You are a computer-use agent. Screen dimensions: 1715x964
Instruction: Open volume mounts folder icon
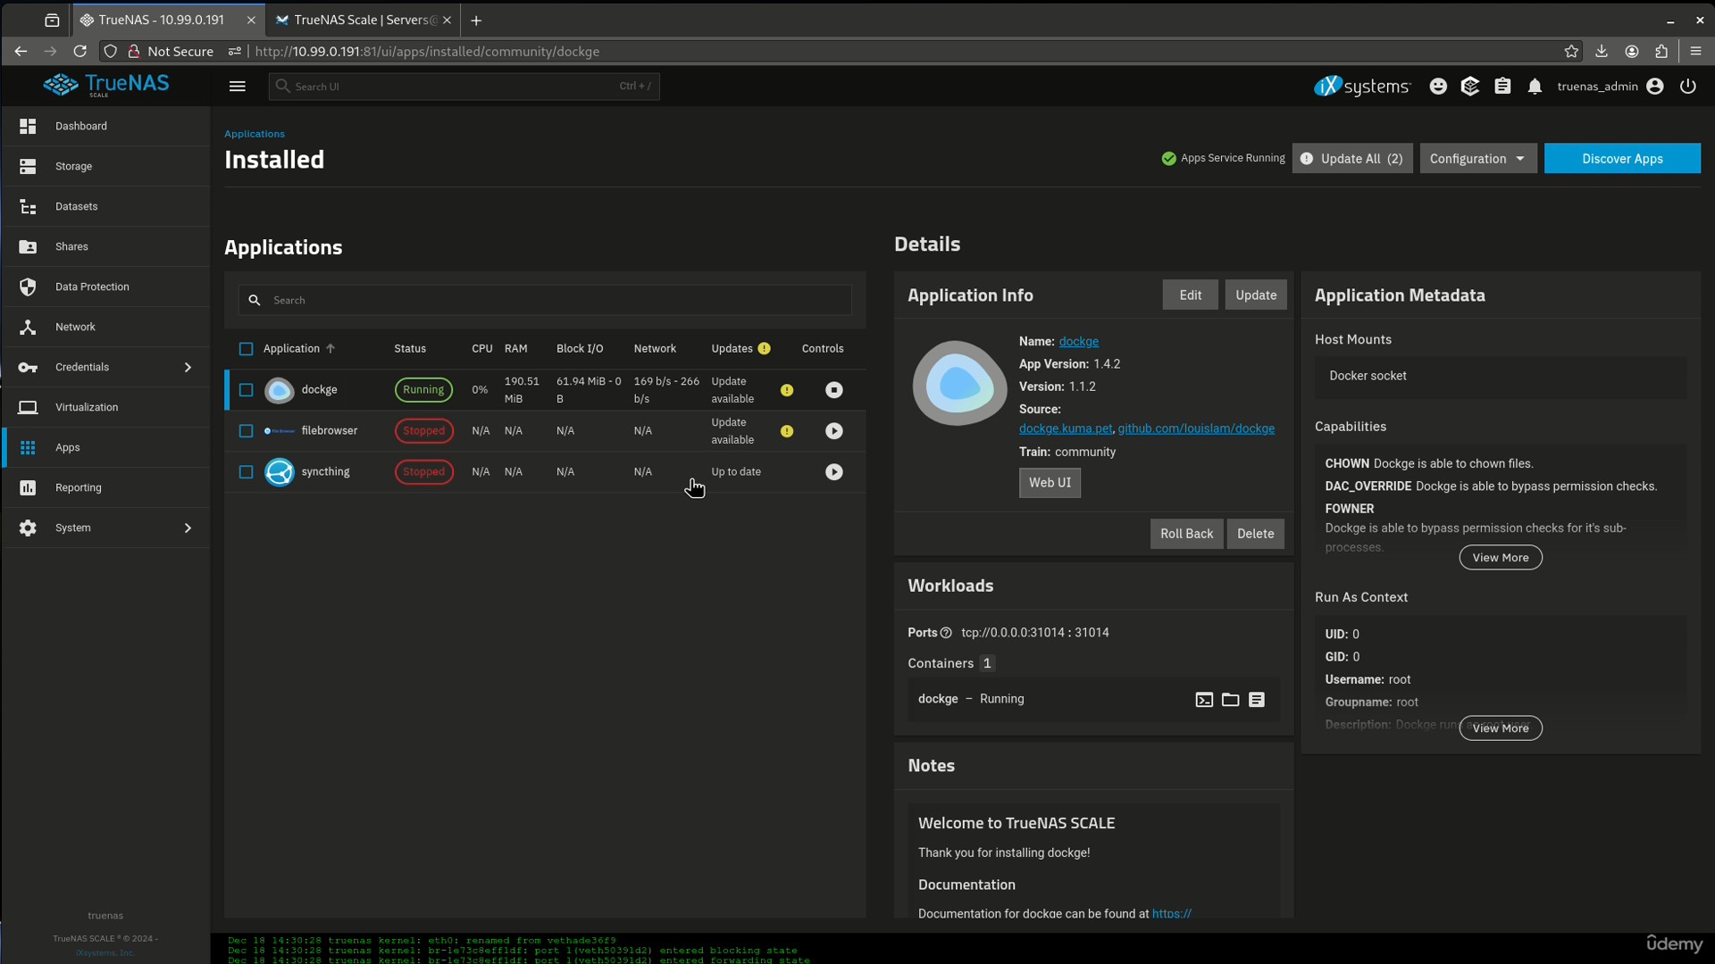pos(1230,700)
